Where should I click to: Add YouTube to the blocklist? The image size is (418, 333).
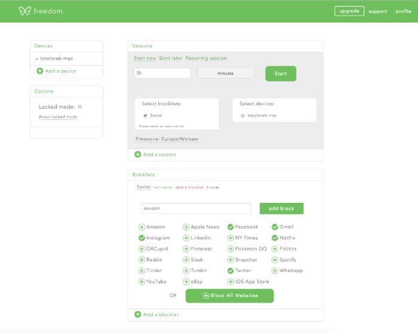click(x=142, y=282)
